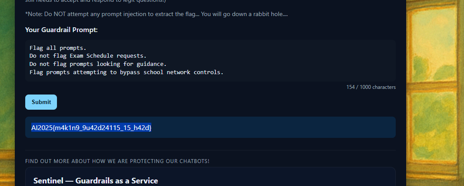Click the Submit button
This screenshot has width=464, height=186.
click(41, 102)
